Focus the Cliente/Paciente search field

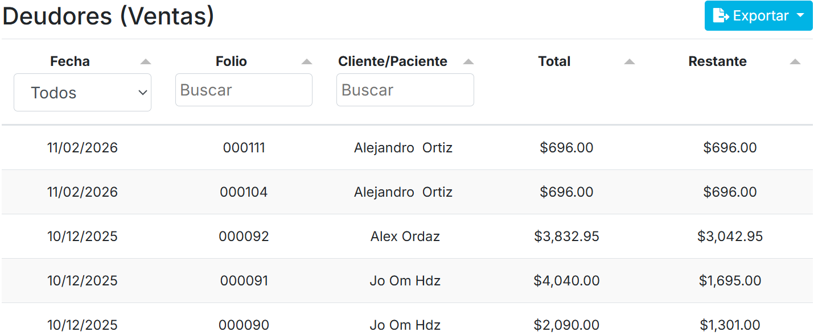(405, 90)
